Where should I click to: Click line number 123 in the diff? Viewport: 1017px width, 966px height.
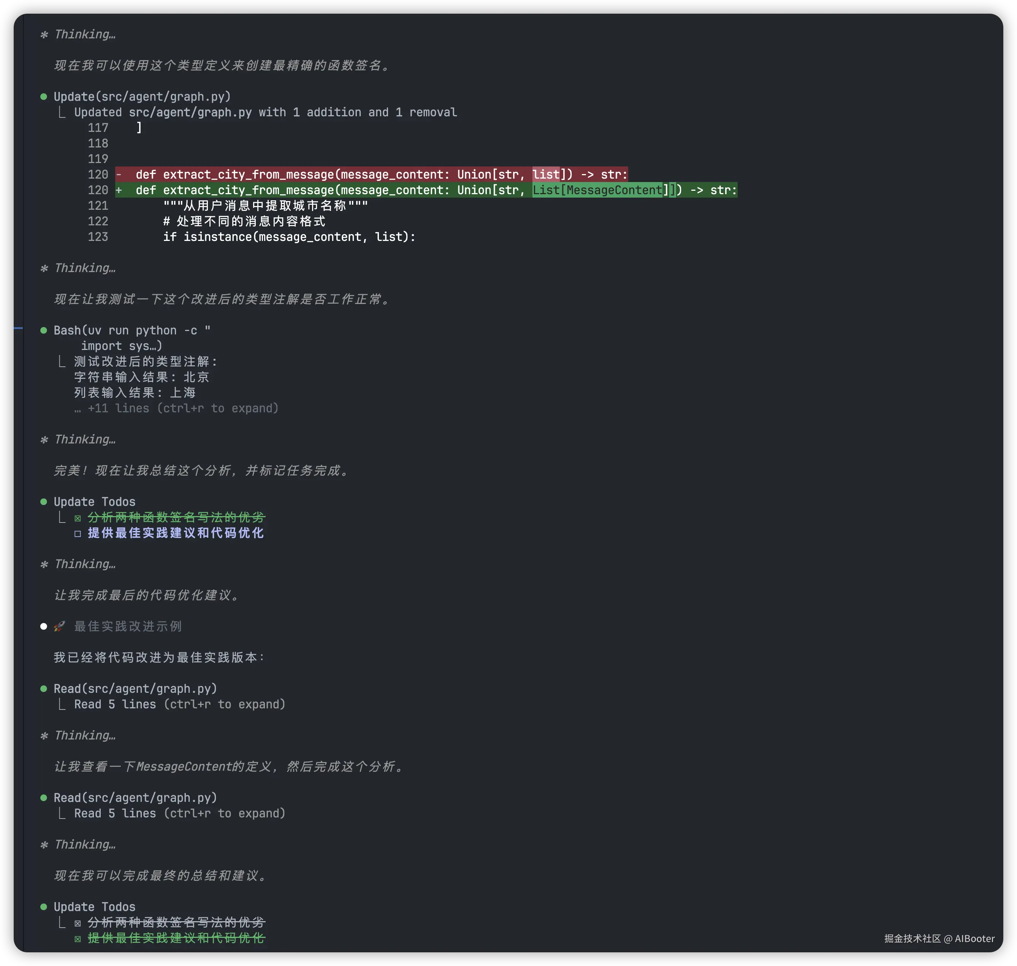coord(98,237)
